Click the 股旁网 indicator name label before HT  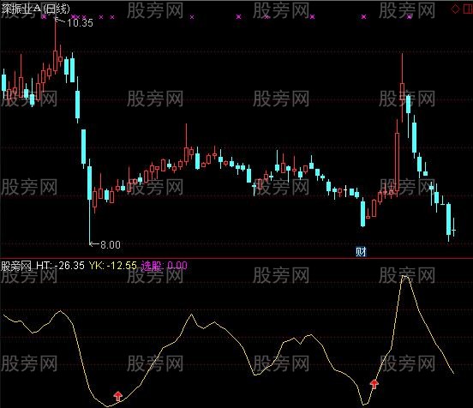pyautogui.click(x=16, y=266)
